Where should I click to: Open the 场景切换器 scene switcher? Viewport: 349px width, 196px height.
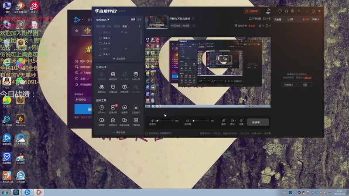[124, 122]
